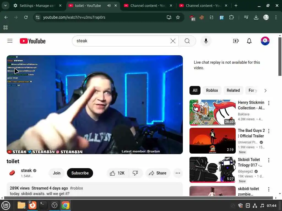Switch to Settings - Manage certificates tab
The width and height of the screenshot is (282, 211).
pyautogui.click(x=37, y=5)
